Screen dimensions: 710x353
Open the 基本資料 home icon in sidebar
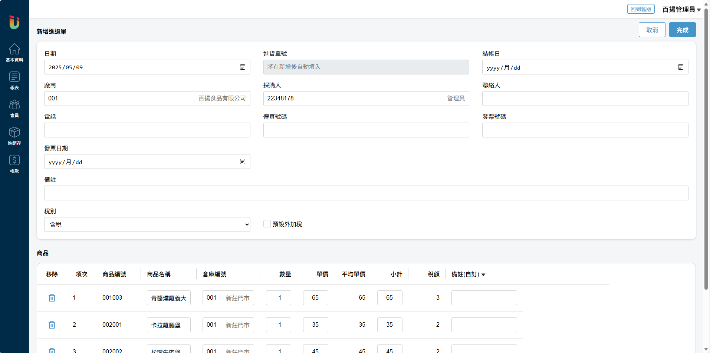(x=14, y=52)
